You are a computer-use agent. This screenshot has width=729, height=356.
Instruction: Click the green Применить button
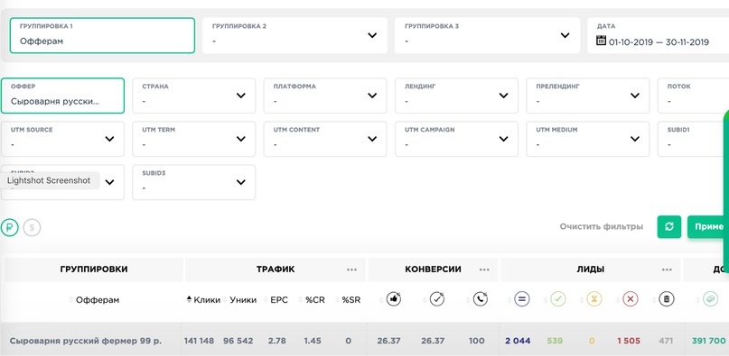[708, 227]
